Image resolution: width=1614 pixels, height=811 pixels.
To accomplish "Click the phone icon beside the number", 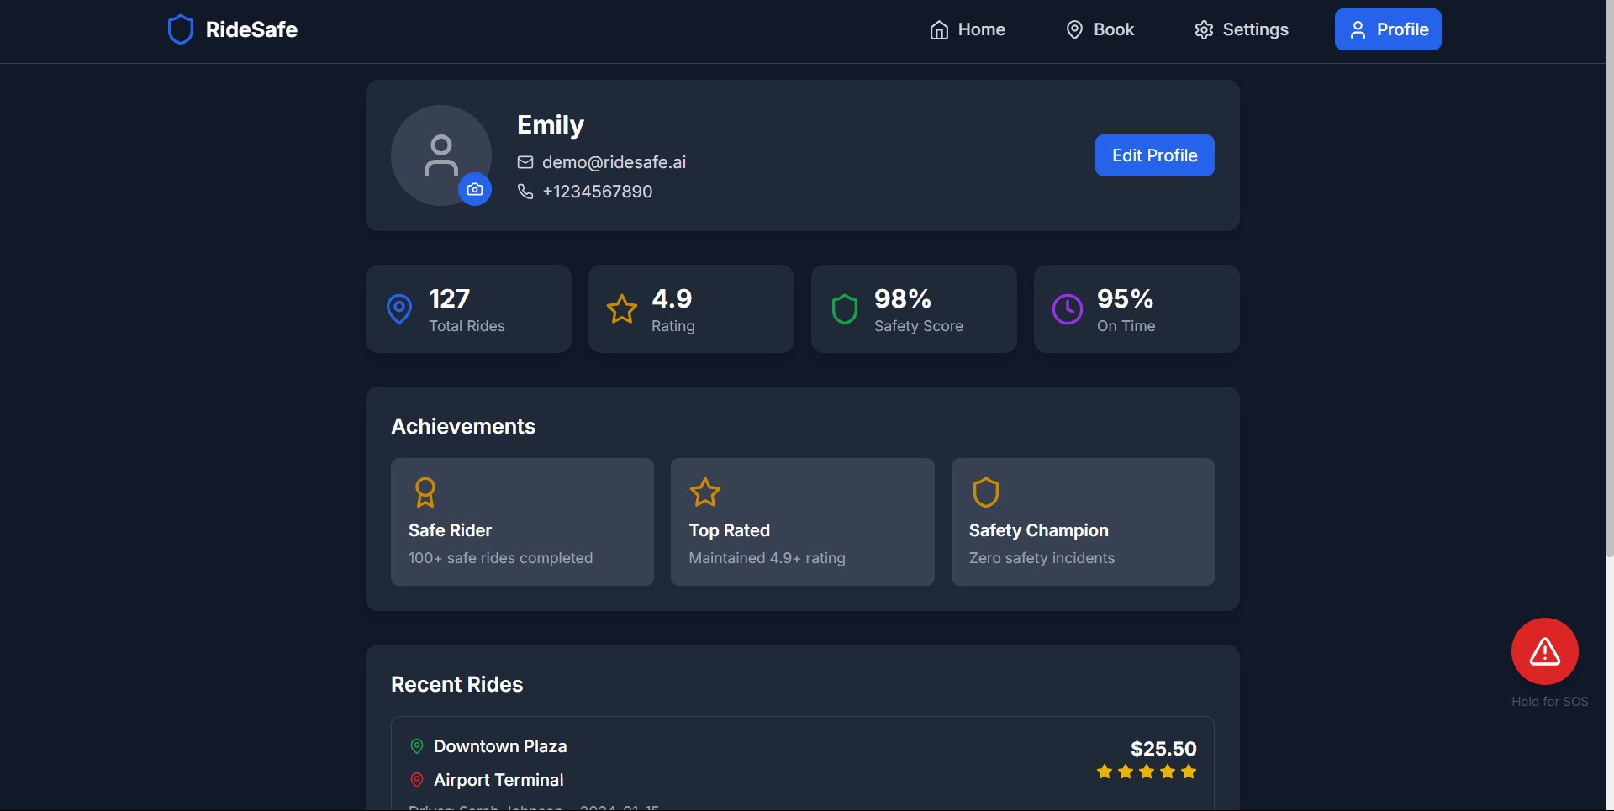I will click(x=525, y=192).
